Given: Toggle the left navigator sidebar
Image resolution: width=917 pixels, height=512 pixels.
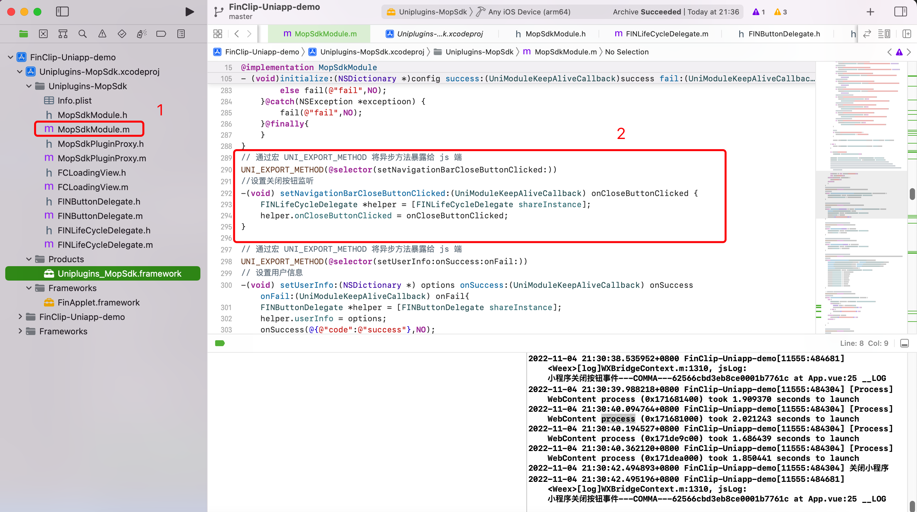Looking at the screenshot, I should tap(62, 12).
